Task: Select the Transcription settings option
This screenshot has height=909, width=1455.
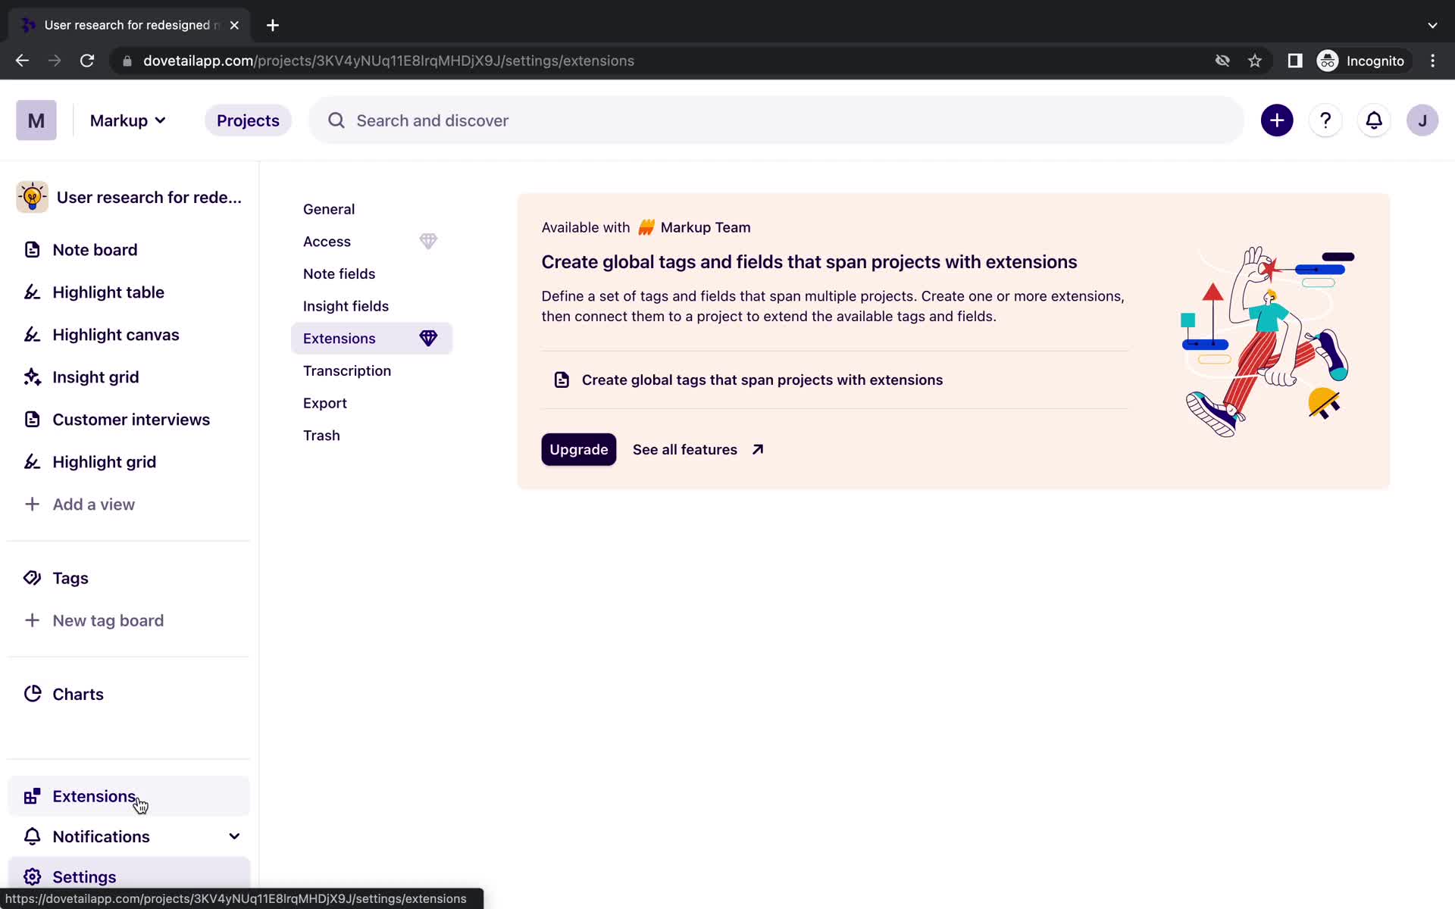Action: 347,370
